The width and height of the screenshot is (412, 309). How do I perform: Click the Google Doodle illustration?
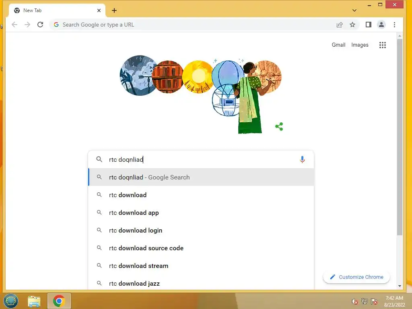pos(201,94)
